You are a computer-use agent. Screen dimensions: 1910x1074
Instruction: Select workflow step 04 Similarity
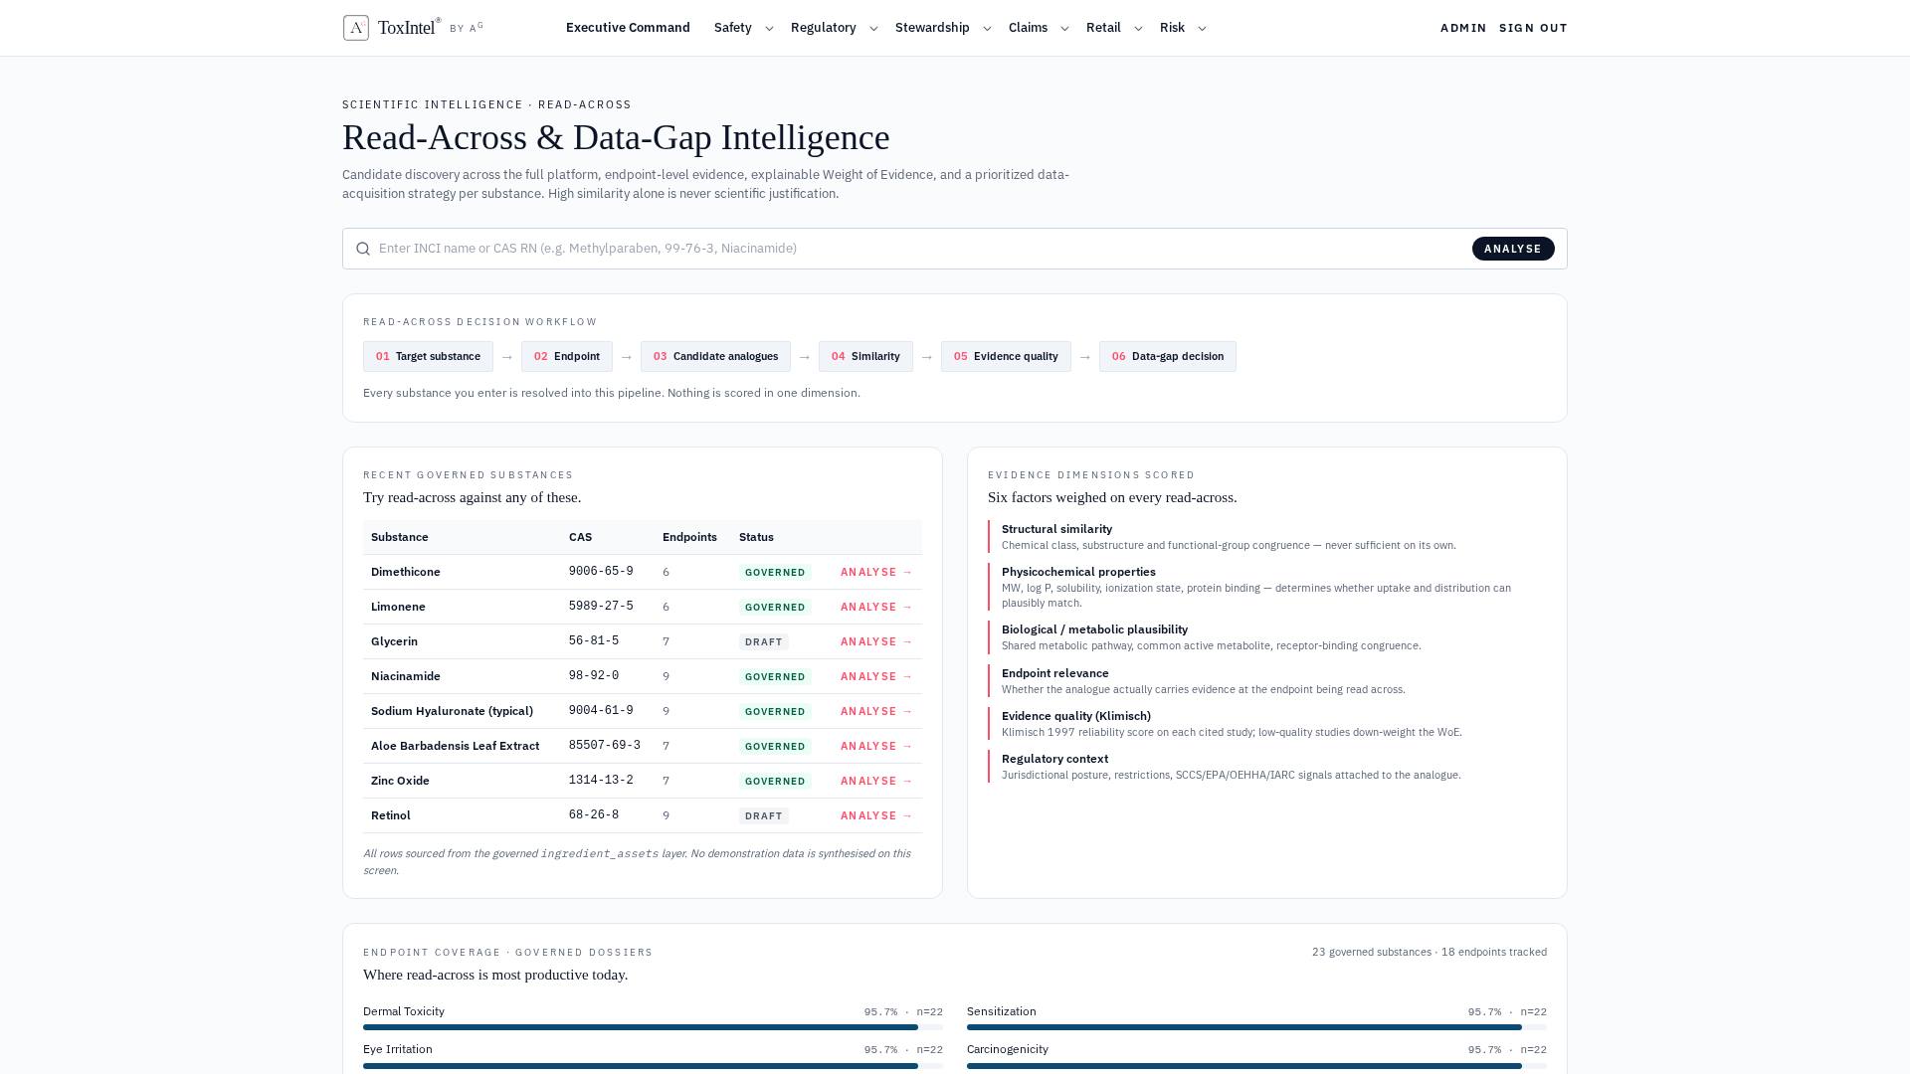[x=865, y=357]
